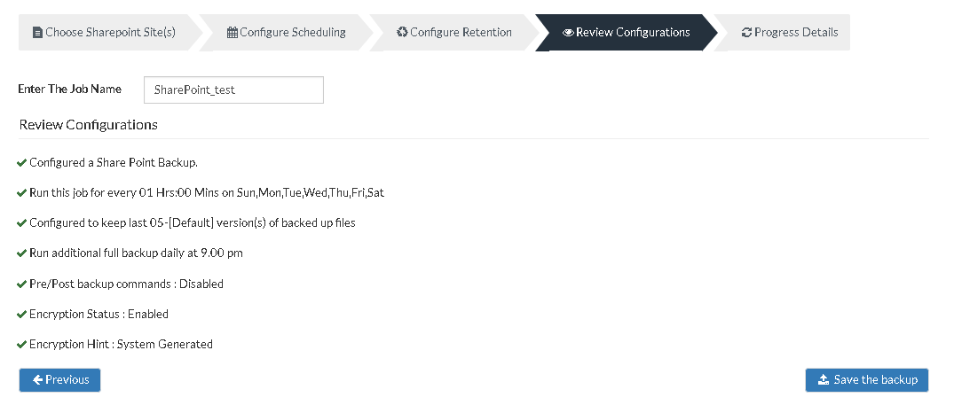Click the Previous button
Image resolution: width=954 pixels, height=405 pixels.
[x=59, y=379]
